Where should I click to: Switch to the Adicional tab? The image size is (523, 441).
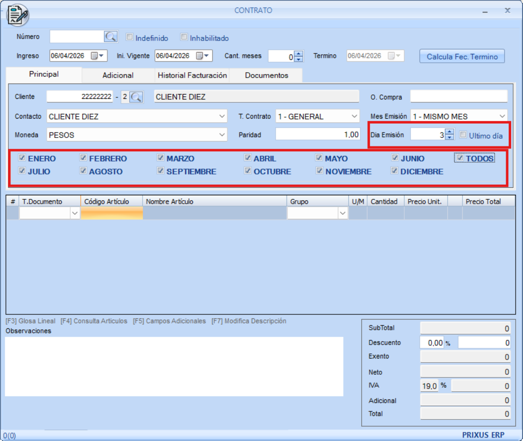point(118,75)
